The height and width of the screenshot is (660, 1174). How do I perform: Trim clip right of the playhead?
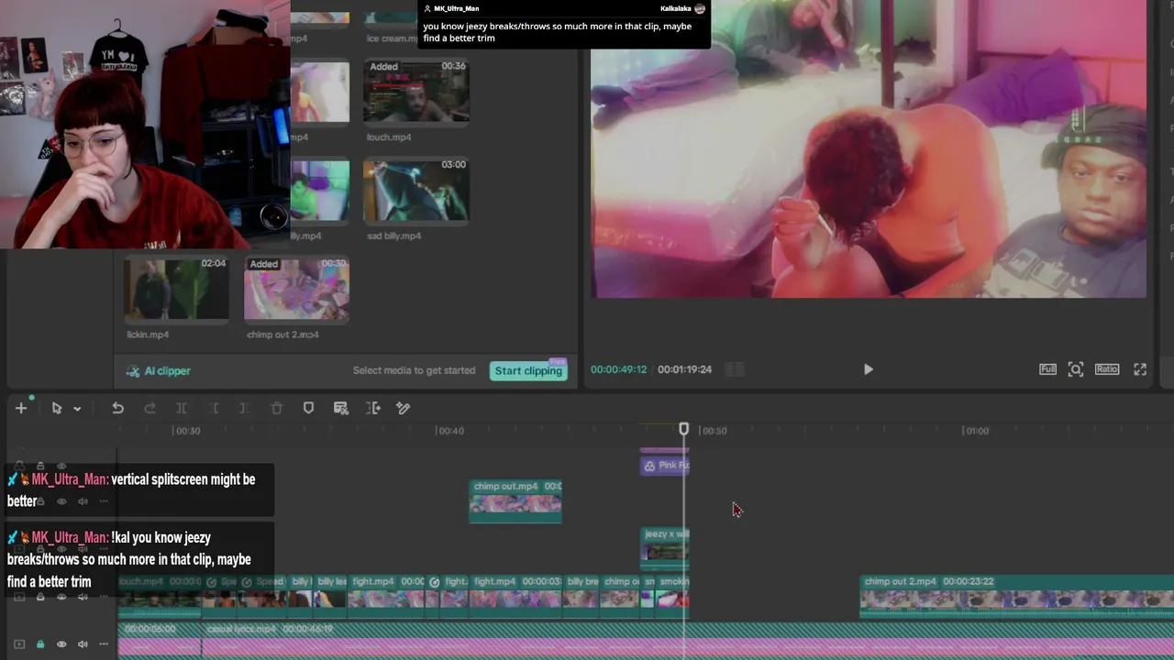(244, 408)
